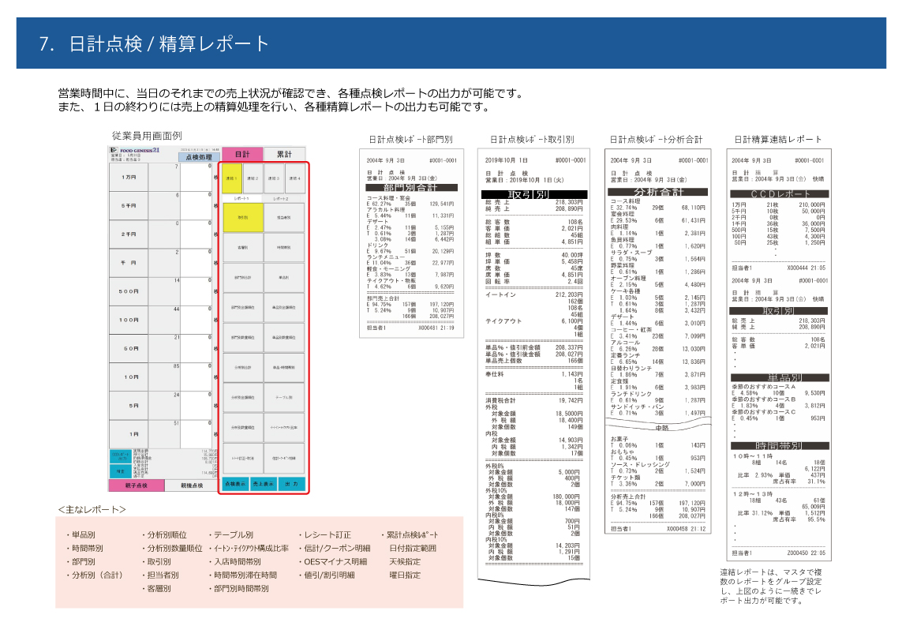
Task: Select the 連結2 button
Action: pos(253,178)
